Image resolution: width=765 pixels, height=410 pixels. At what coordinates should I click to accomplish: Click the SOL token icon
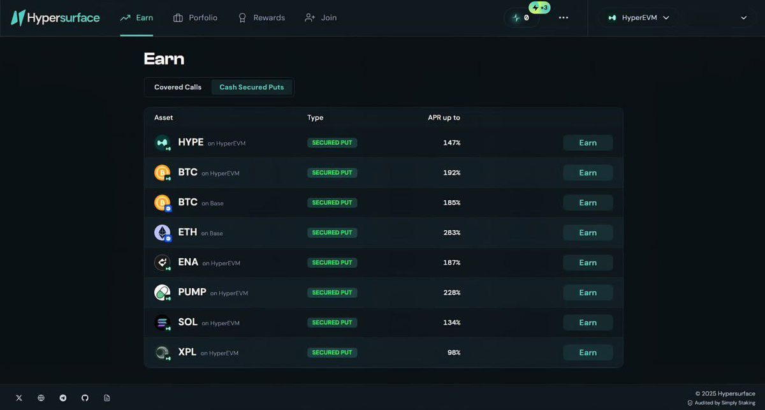point(163,323)
